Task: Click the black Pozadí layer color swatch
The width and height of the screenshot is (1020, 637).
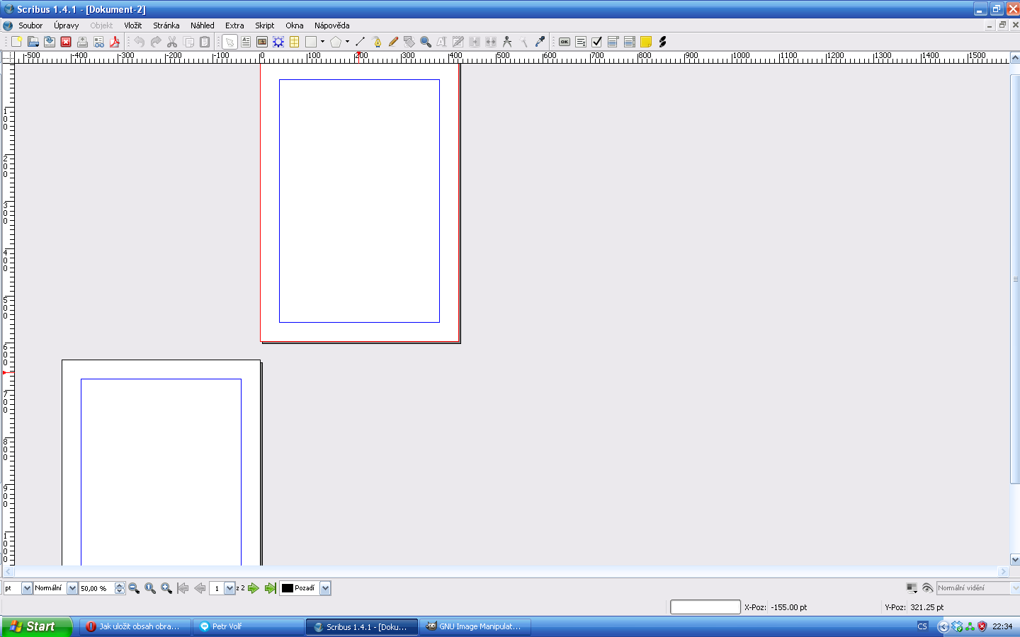Action: click(x=288, y=588)
